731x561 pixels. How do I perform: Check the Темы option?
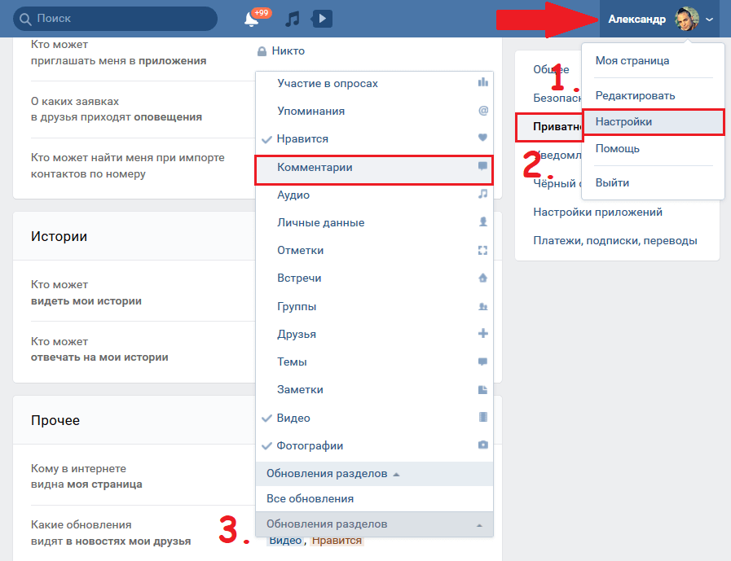pos(374,362)
